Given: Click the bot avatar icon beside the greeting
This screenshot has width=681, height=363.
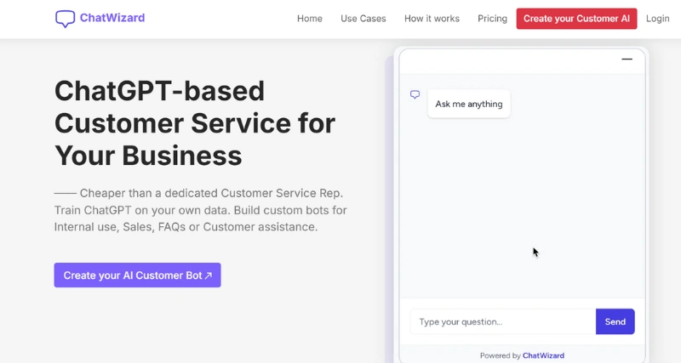Looking at the screenshot, I should click(x=415, y=95).
